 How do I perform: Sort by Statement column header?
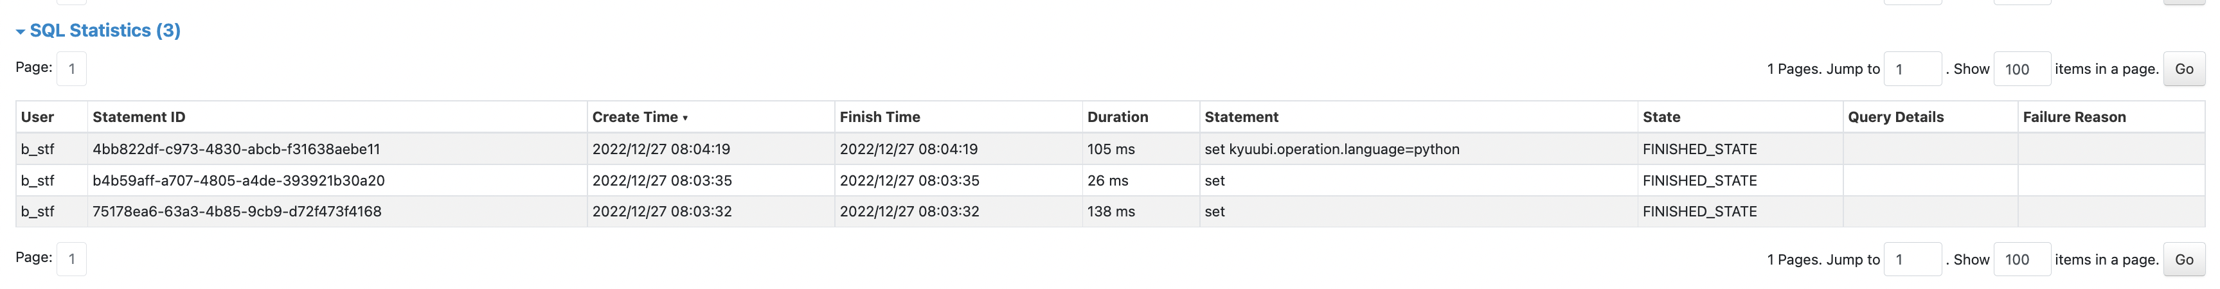(1241, 117)
